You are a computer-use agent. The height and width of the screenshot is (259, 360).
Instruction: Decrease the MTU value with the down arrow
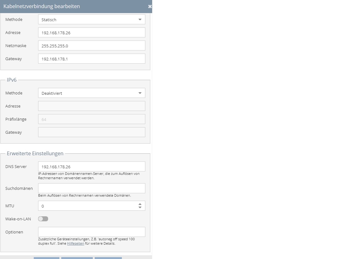pos(140,208)
